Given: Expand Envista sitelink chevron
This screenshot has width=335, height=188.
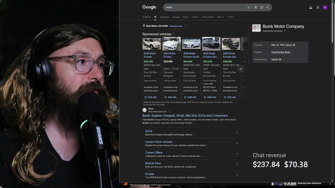Looking at the screenshot, I should tap(237, 175).
